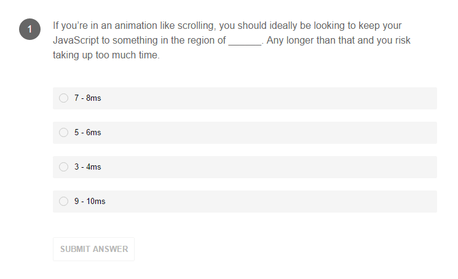This screenshot has height=279, width=458.
Task: Select the 7 - 8ms radio button
Action: (x=63, y=98)
